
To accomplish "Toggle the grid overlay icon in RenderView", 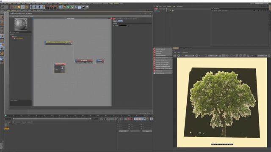I will (x=224, y=56).
